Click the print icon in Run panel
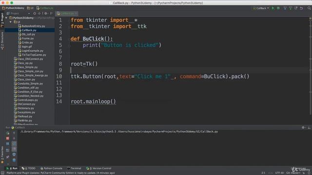 14,155
